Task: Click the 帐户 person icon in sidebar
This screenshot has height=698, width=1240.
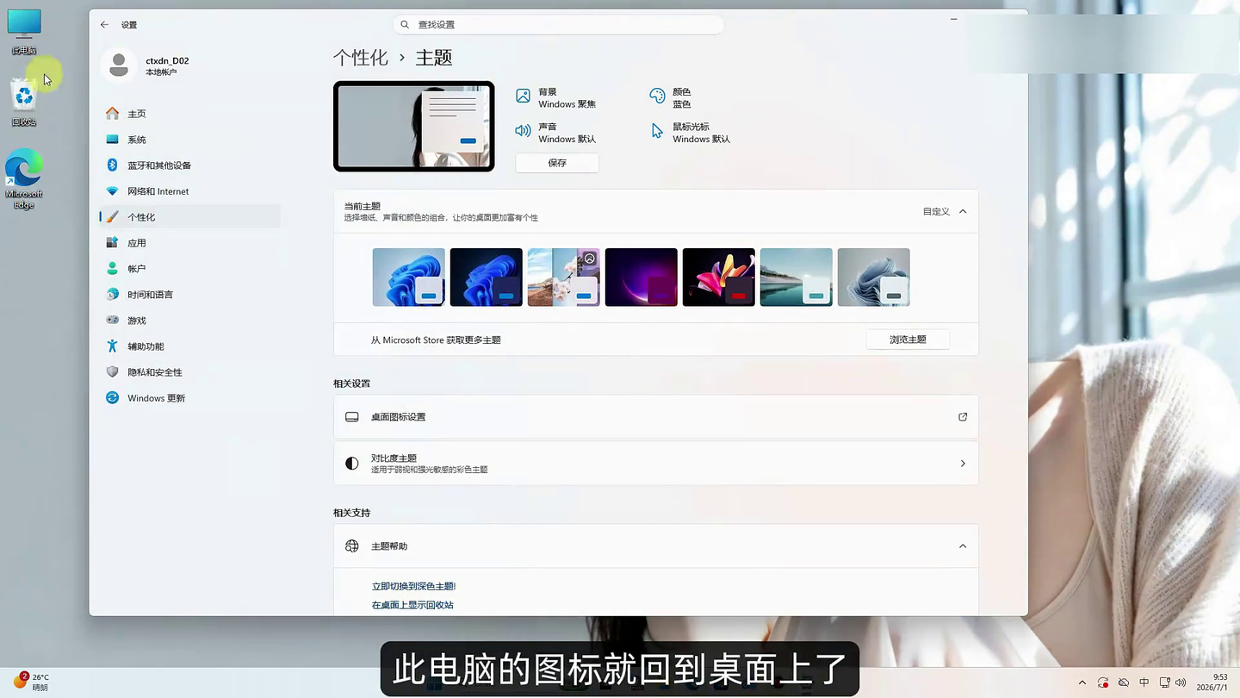Action: (x=112, y=268)
